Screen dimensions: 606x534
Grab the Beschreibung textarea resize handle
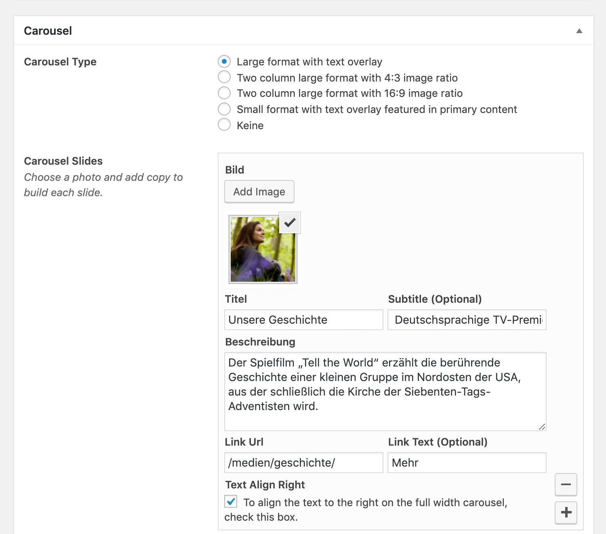[542, 427]
